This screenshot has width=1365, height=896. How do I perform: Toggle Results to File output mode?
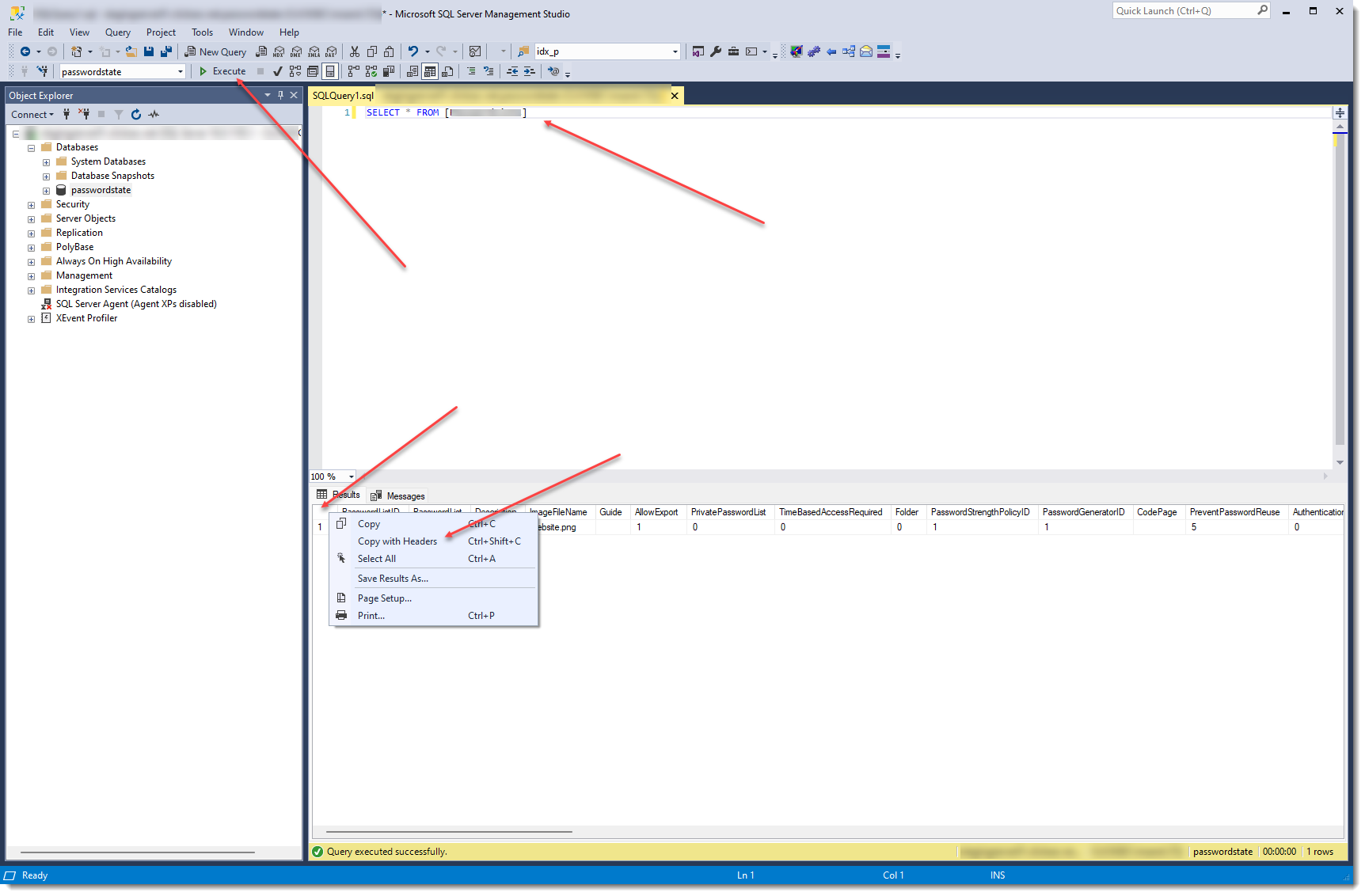tap(447, 71)
